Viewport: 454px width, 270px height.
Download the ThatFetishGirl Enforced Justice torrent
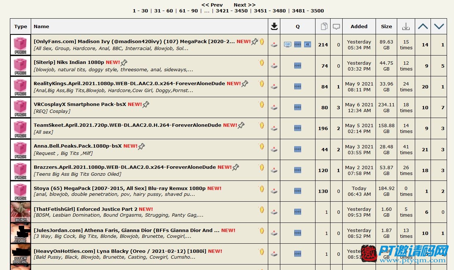(274, 212)
